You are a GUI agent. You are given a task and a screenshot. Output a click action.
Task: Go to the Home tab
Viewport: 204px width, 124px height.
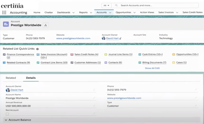click(x=37, y=12)
